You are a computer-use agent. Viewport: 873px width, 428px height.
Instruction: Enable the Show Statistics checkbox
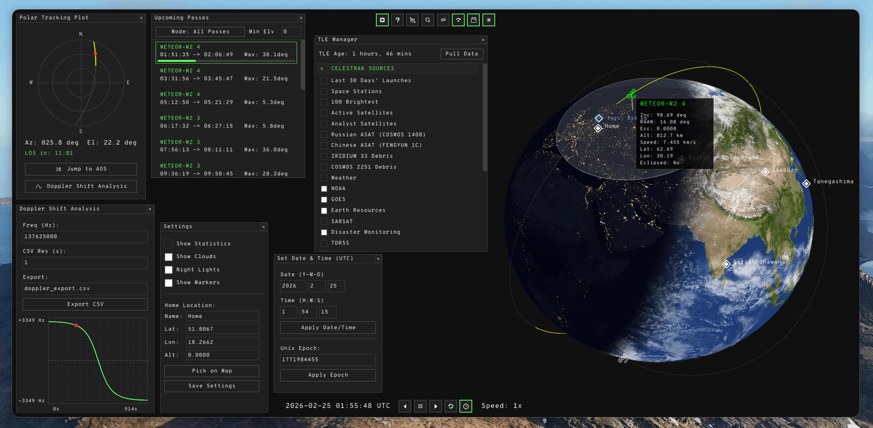click(x=169, y=244)
